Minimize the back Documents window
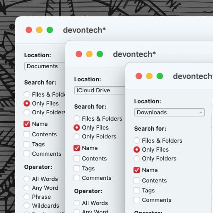213x213 pixels. pos(39,30)
